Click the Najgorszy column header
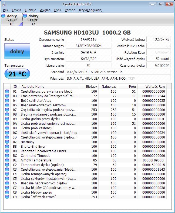The width and height of the screenshot is (175, 213). pos(108,87)
